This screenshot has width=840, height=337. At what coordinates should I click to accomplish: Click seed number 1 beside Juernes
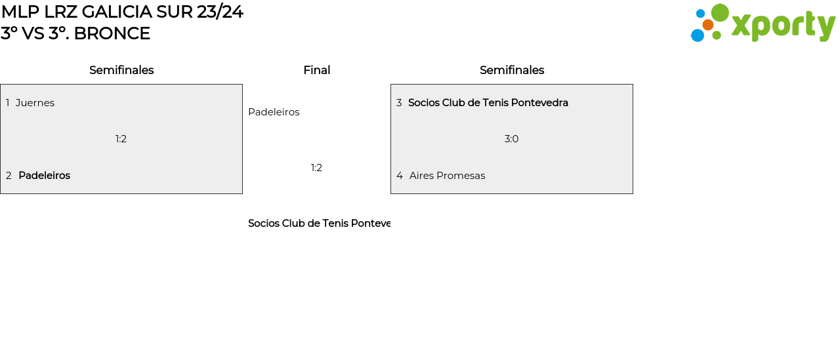point(8,103)
